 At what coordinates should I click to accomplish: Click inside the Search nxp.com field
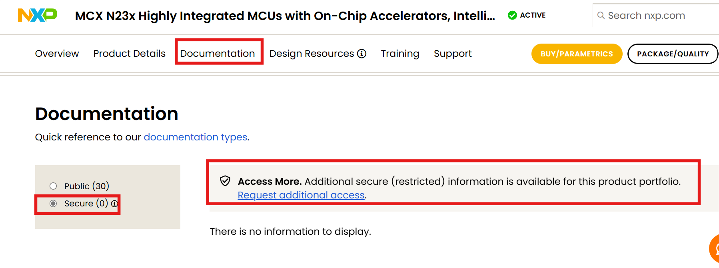tap(648, 15)
